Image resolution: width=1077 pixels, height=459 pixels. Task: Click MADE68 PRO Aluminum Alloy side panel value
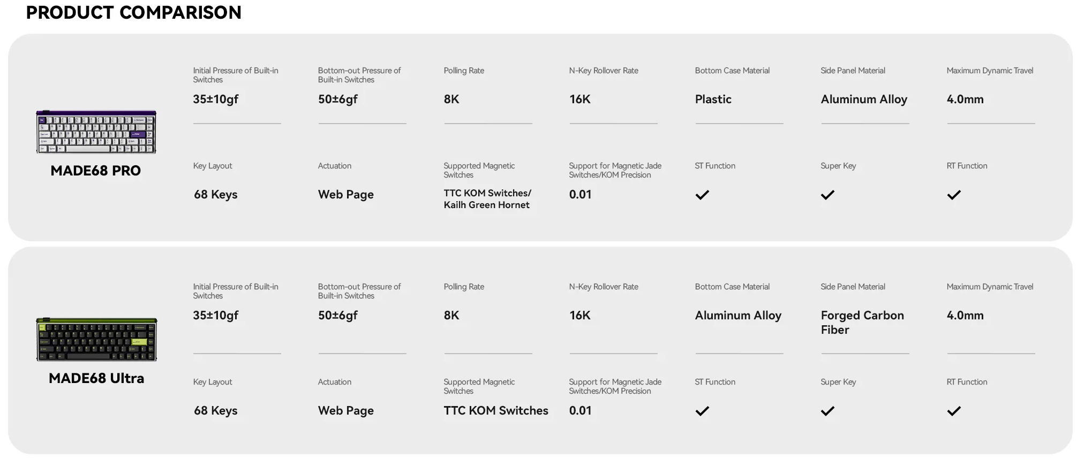tap(863, 99)
